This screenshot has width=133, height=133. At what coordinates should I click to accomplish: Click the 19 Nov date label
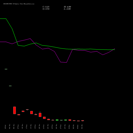[35, 127]
